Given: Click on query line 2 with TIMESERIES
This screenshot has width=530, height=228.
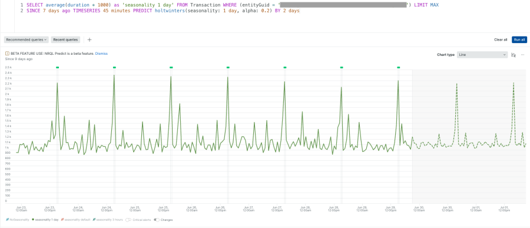Looking at the screenshot, I should [163, 11].
